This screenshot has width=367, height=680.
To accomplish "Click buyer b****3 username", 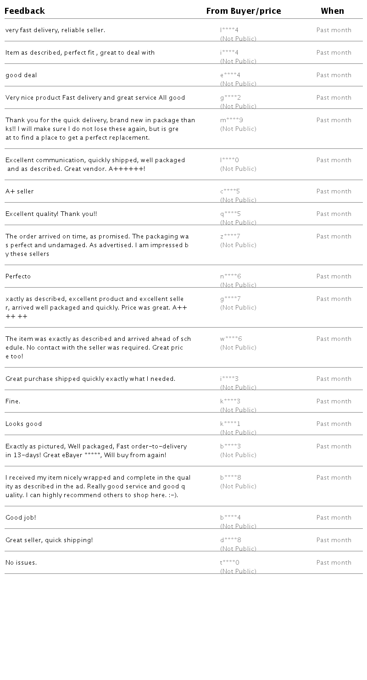I will click(x=230, y=447).
